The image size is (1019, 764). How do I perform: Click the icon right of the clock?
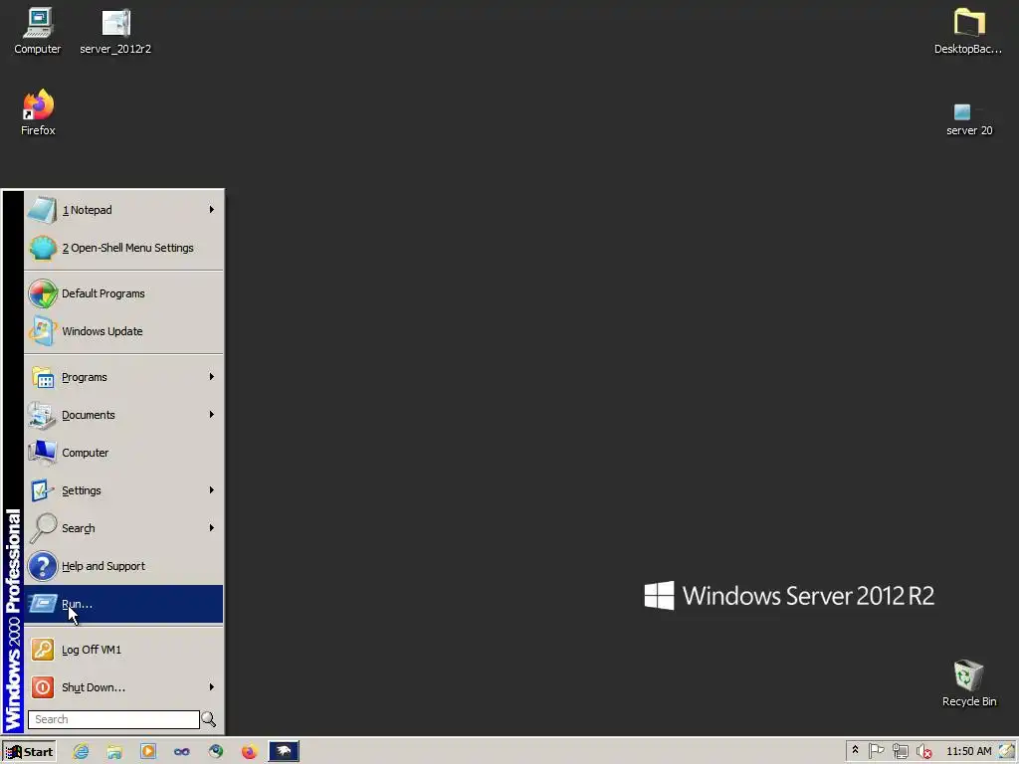tap(1007, 751)
